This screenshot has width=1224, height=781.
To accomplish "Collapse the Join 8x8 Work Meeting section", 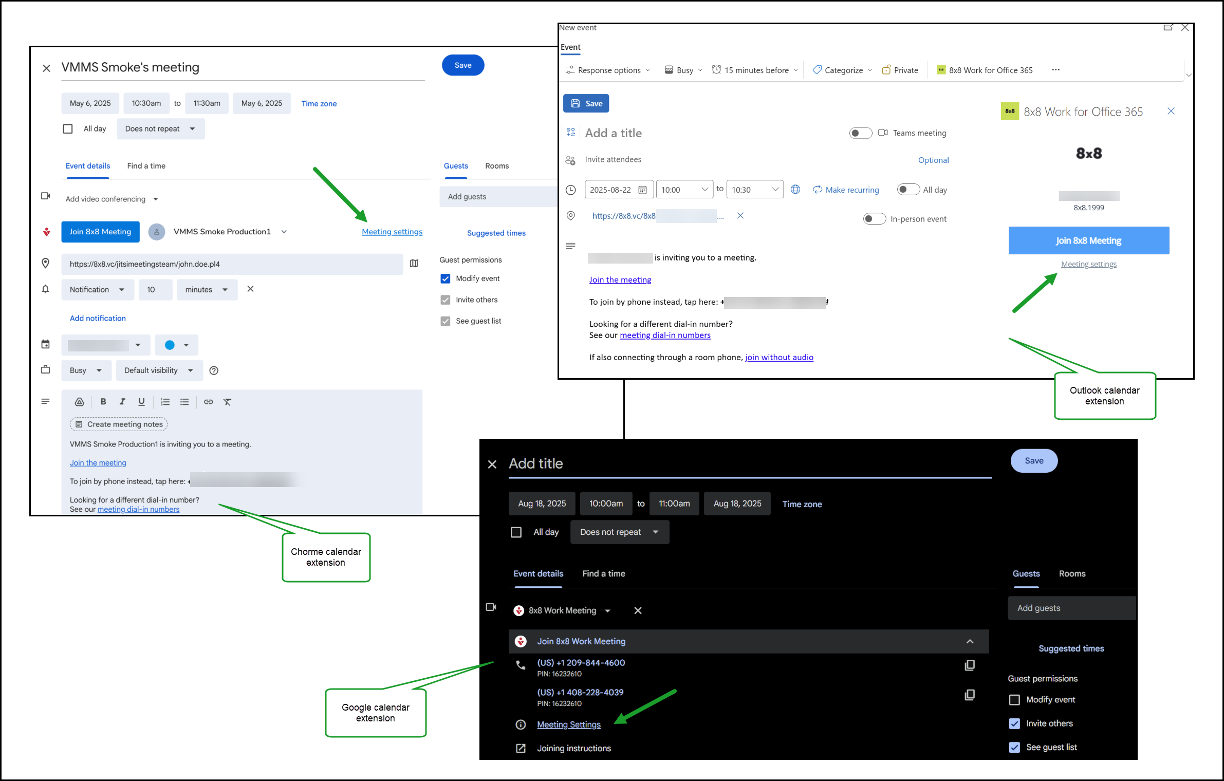I will click(970, 641).
